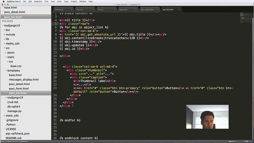Click the Spaces indentation setting in status bar
Screen dimensions: 254x143
click(x=232, y=141)
